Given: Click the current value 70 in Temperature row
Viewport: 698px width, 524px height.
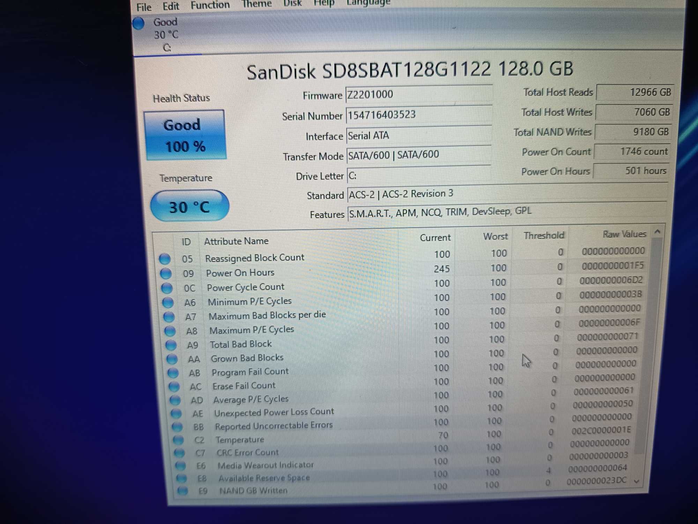Looking at the screenshot, I should [443, 435].
